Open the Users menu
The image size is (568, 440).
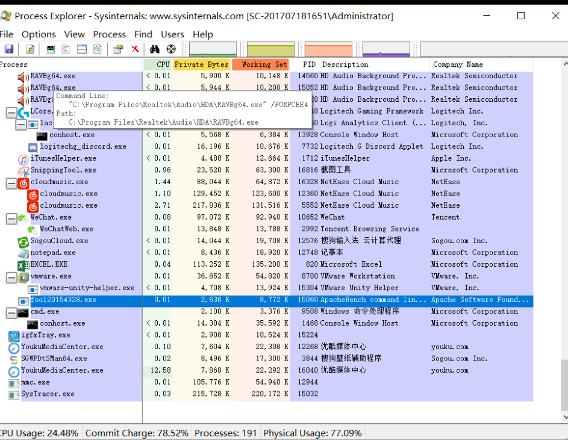(x=172, y=34)
